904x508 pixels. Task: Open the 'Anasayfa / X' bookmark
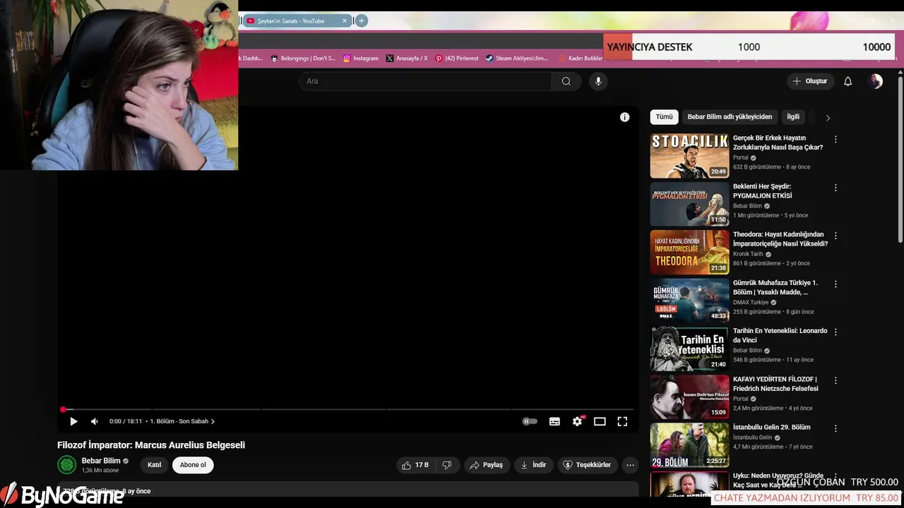(407, 59)
